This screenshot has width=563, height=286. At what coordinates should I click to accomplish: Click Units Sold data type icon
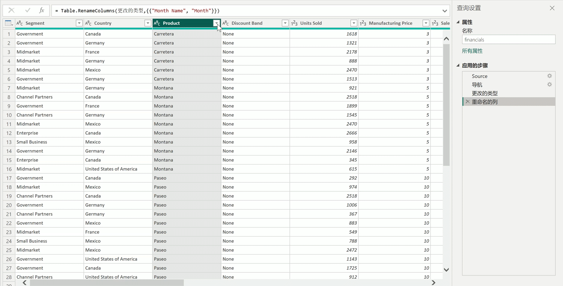click(295, 23)
